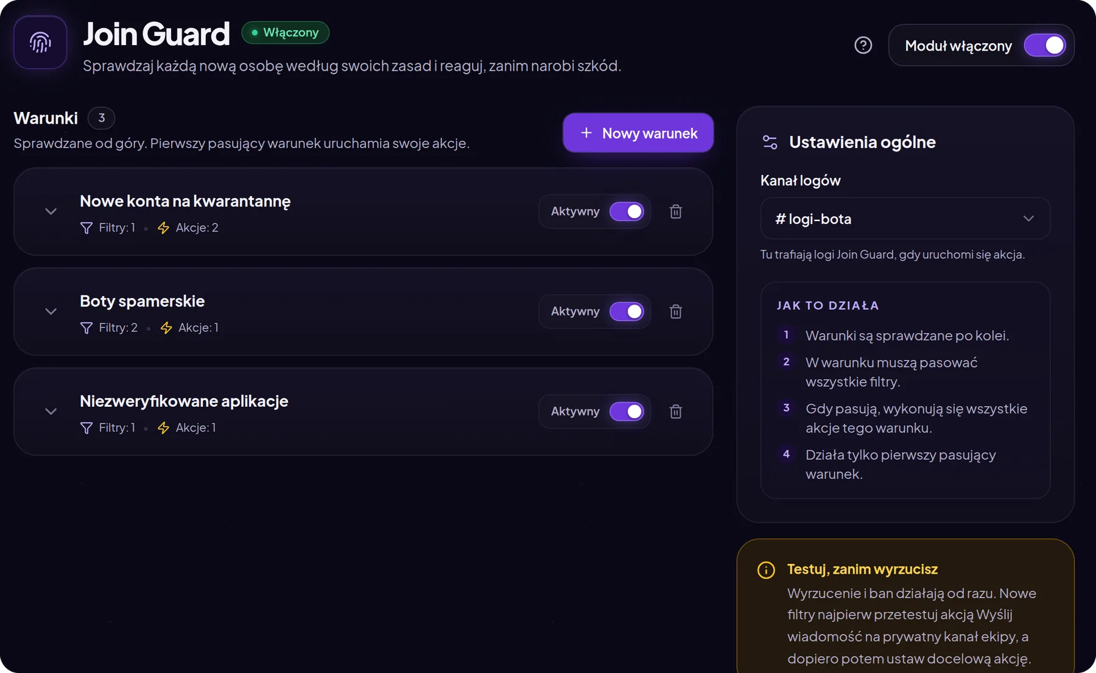Click the Nowy warunek button
Image resolution: width=1096 pixels, height=673 pixels.
pos(638,133)
